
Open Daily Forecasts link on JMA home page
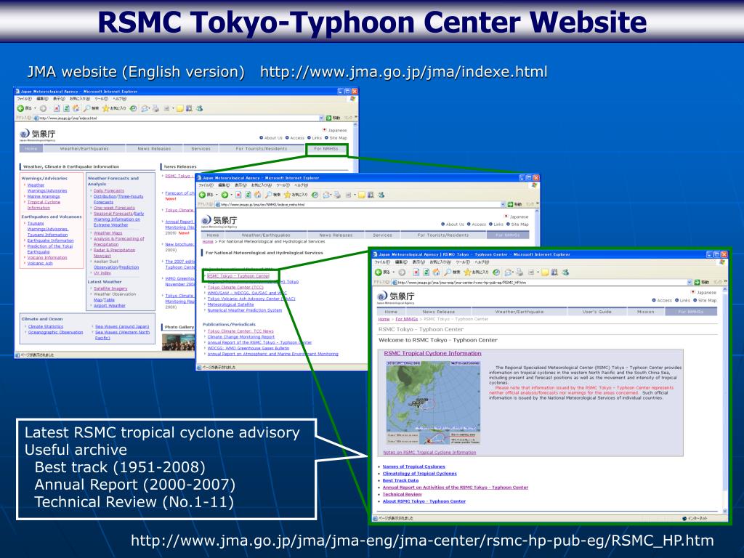(x=109, y=190)
